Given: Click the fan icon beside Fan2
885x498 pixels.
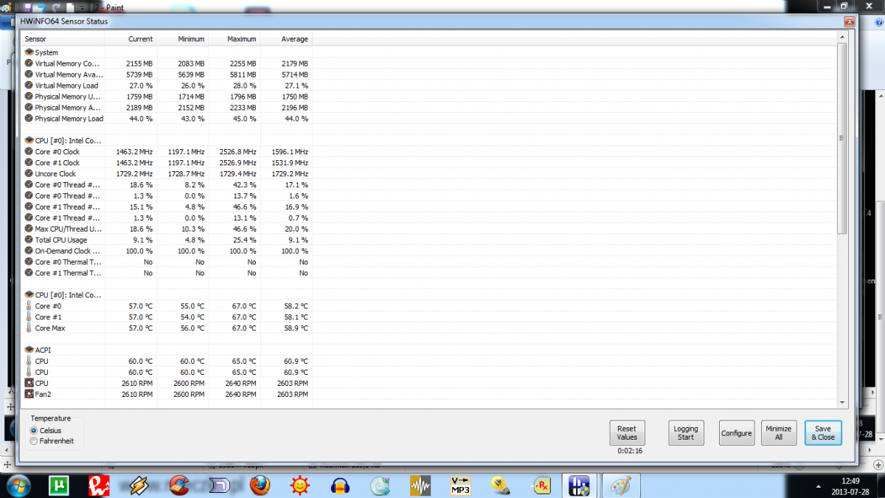Looking at the screenshot, I should [29, 395].
